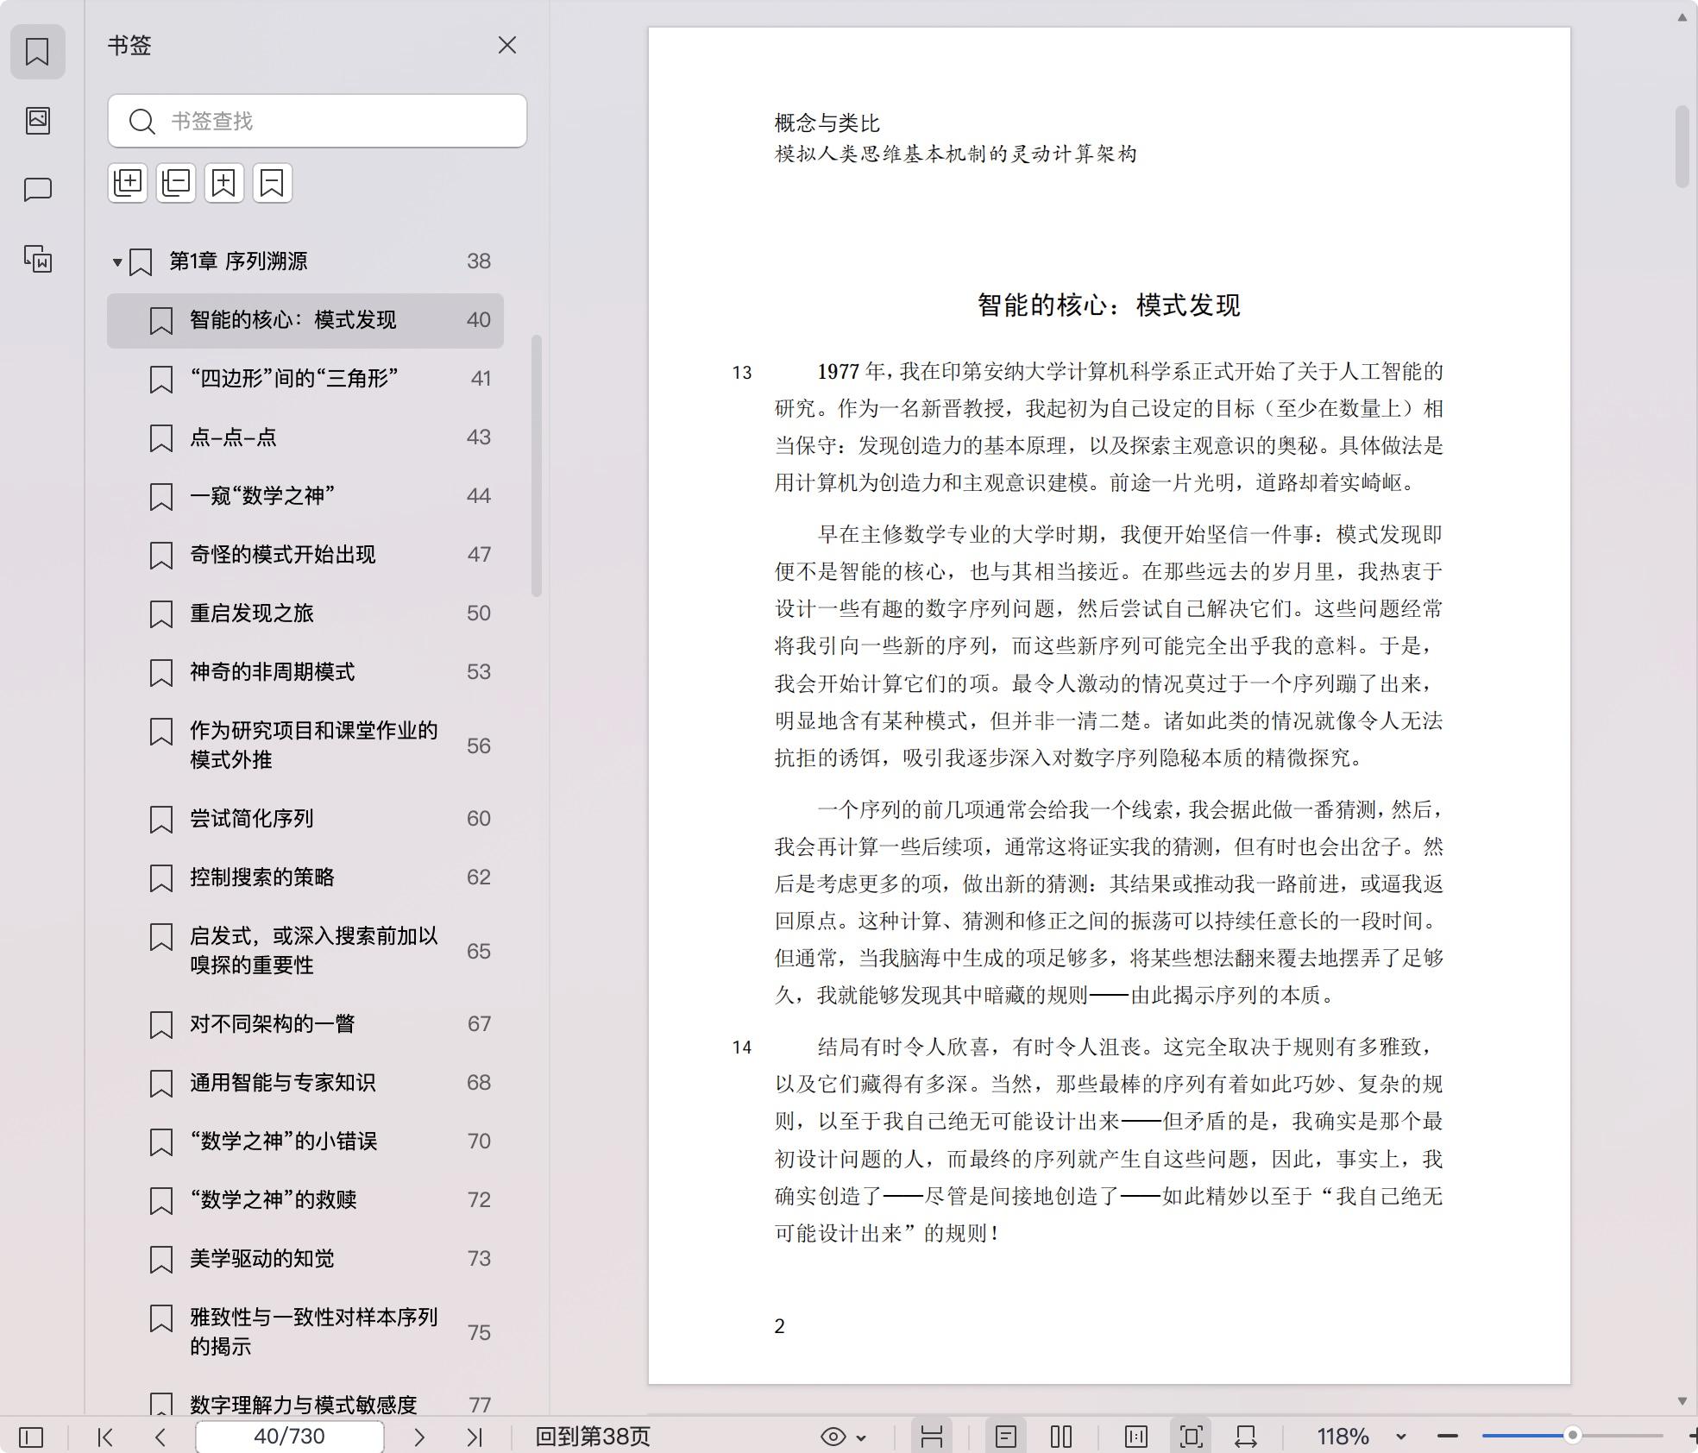This screenshot has height=1453, width=1698.
Task: Toggle the left sidebar panel
Action: pyautogui.click(x=31, y=1437)
